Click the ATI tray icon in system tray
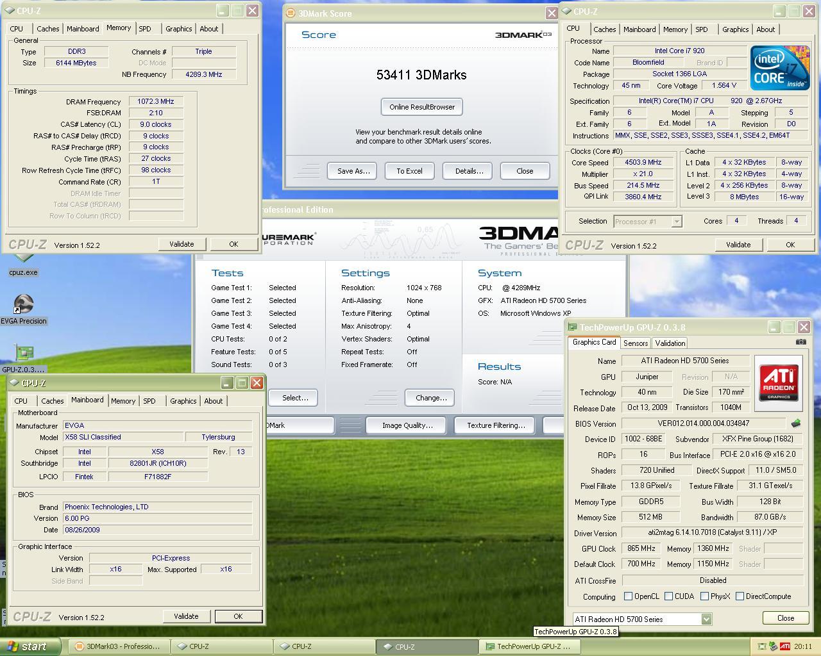Screen dimensions: 821x656 click(784, 646)
